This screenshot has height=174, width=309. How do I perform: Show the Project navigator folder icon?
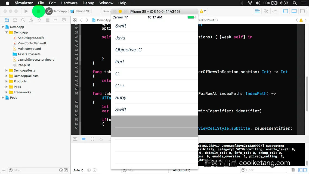click(x=7, y=20)
